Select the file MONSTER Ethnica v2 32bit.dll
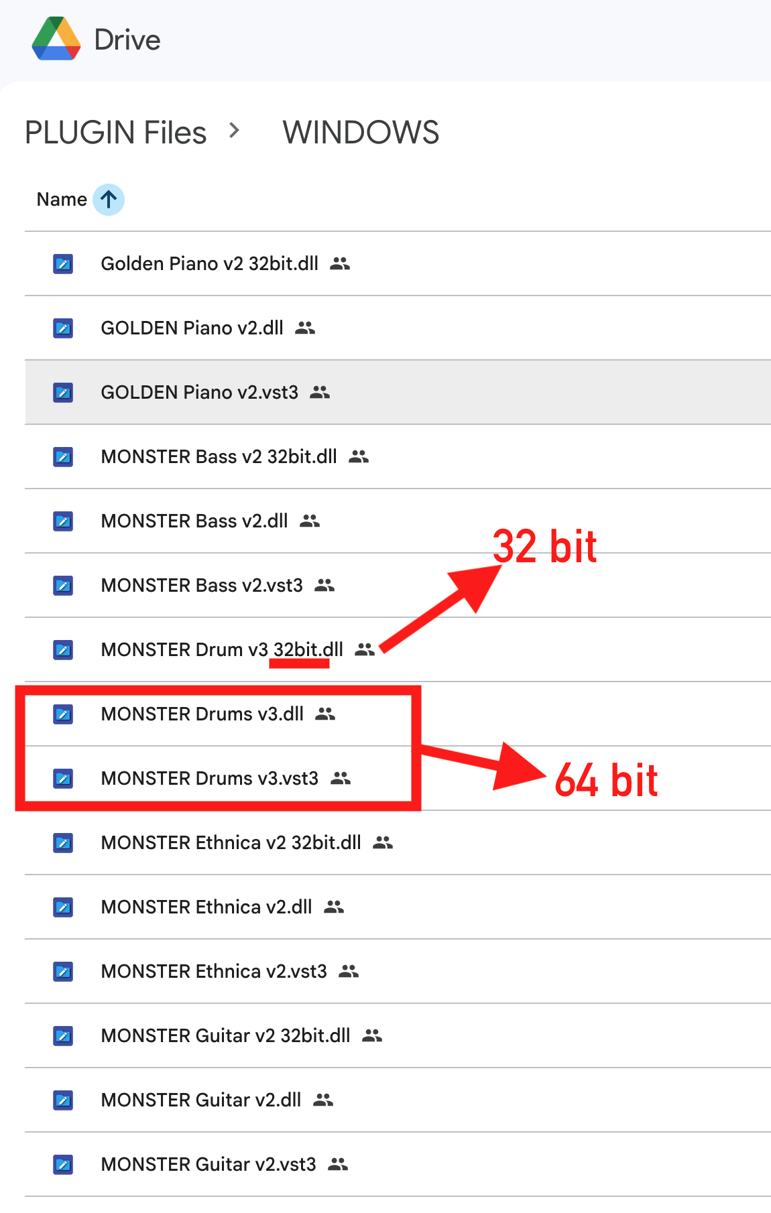 398,842
